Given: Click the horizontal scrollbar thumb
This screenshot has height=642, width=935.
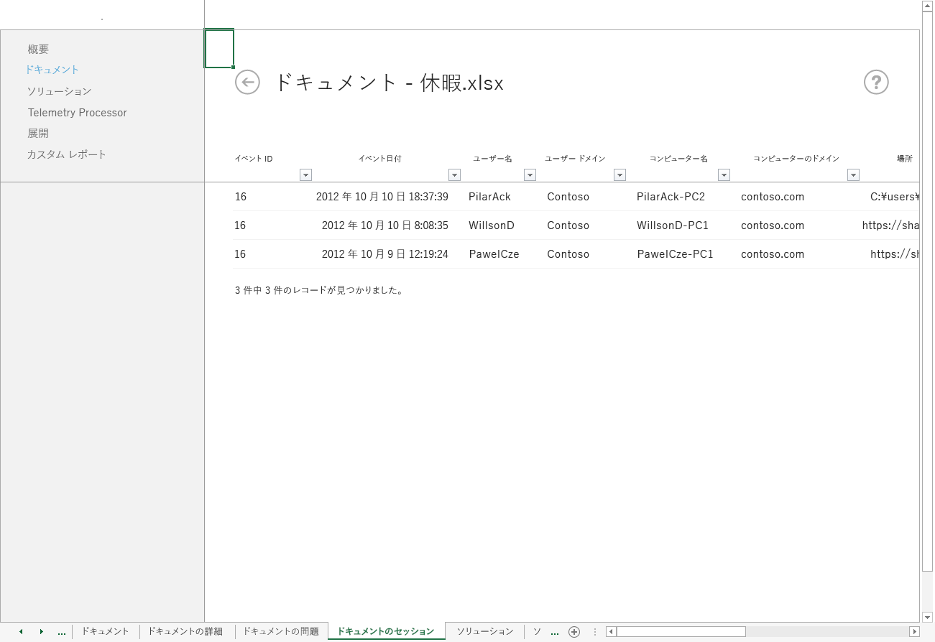Looking at the screenshot, I should [x=681, y=632].
